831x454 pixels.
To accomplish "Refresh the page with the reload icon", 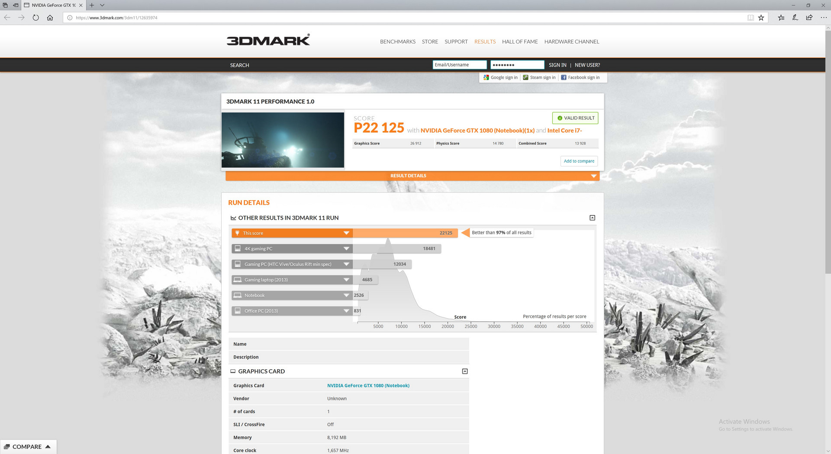I will tap(35, 18).
